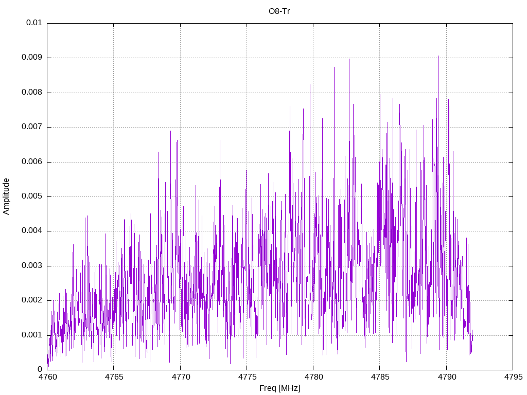
Task: Click the y-axis tick label 0.004
Action: [x=32, y=231]
